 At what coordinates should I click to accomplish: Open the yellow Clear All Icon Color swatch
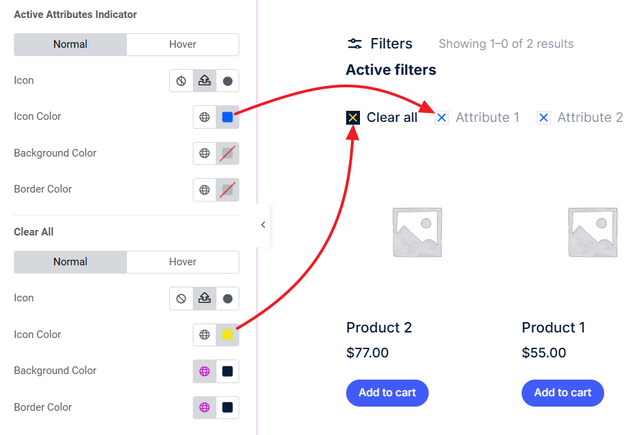pyautogui.click(x=228, y=335)
